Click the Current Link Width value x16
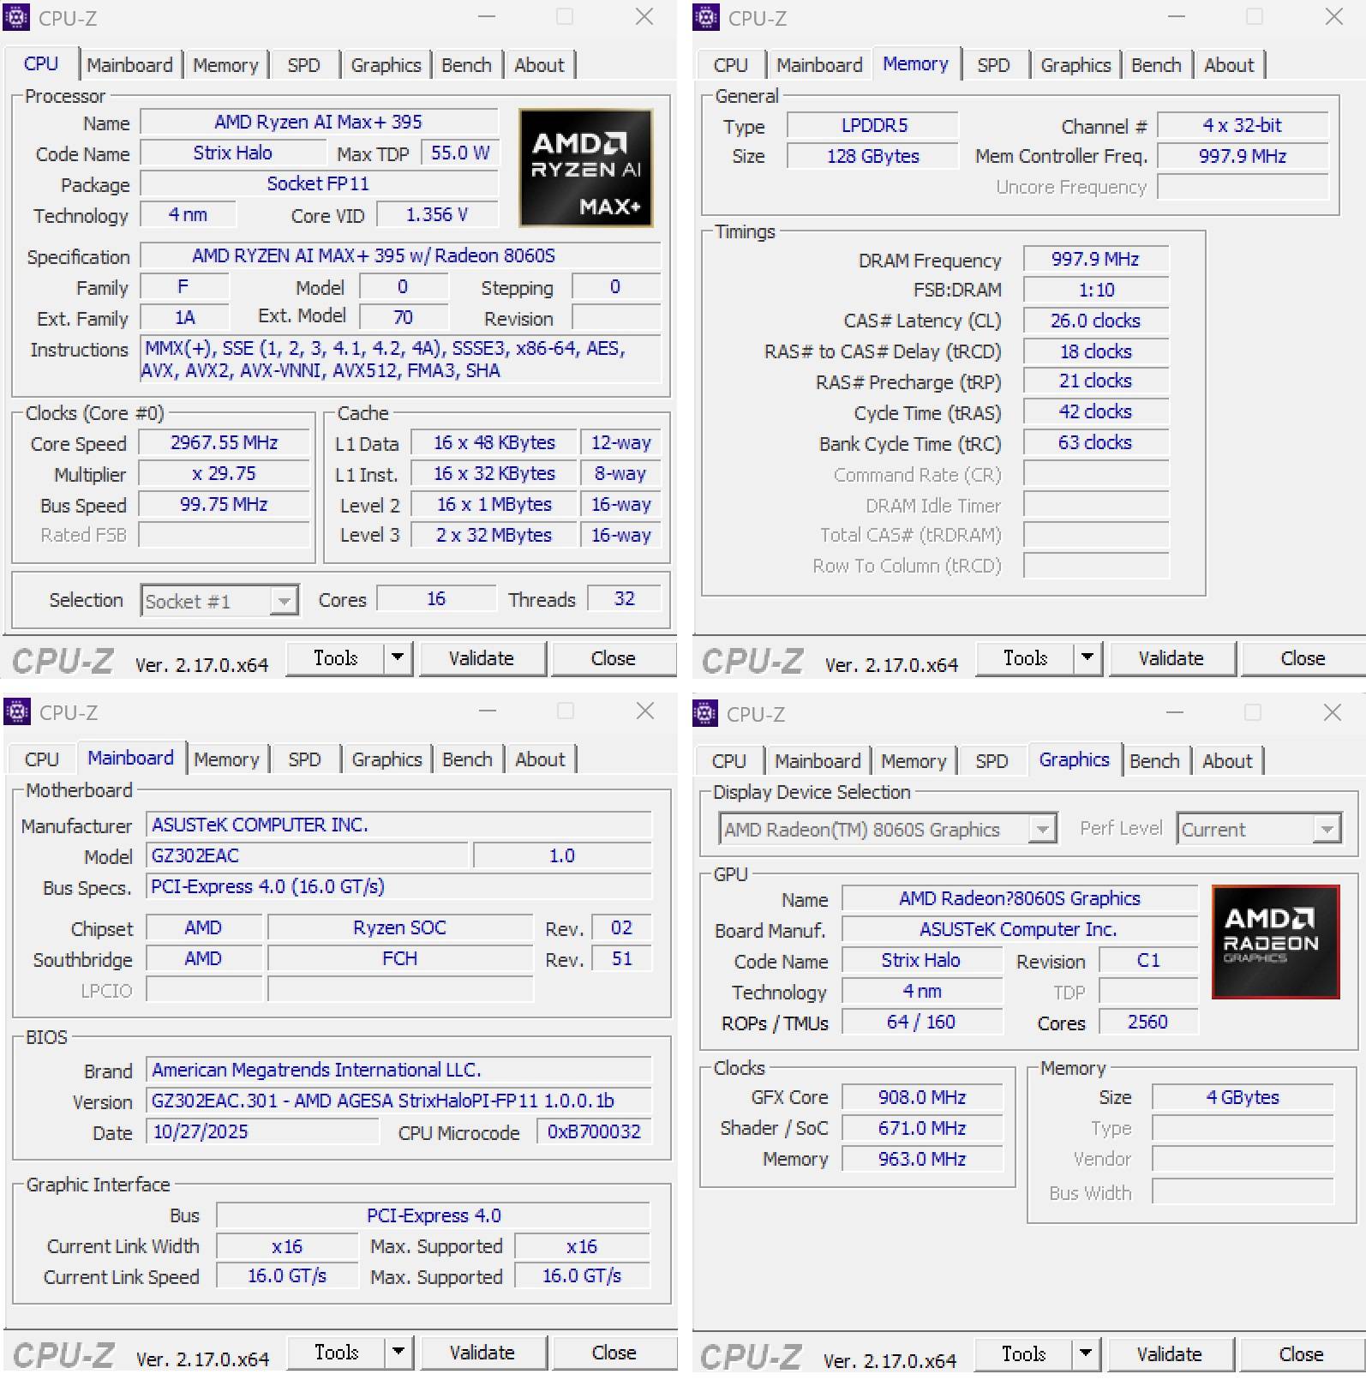 287,1246
